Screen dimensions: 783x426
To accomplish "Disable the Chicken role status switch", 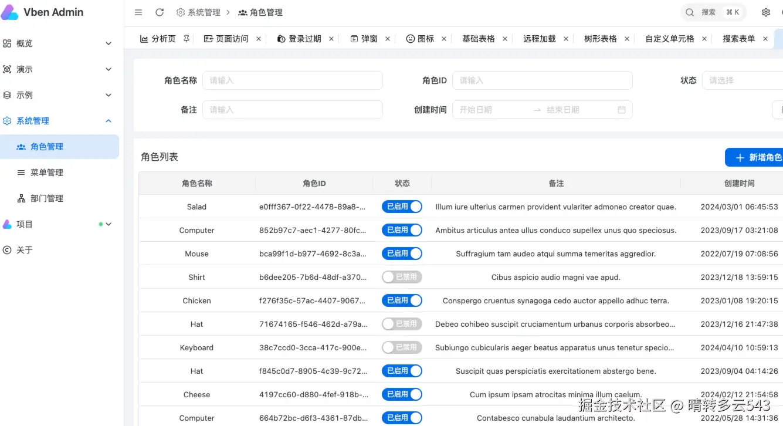I will pos(402,300).
